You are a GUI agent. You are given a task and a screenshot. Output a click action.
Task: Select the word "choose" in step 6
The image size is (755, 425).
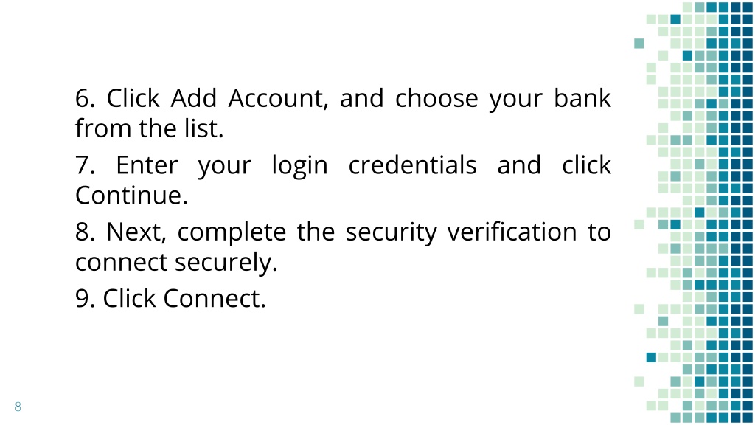436,98
